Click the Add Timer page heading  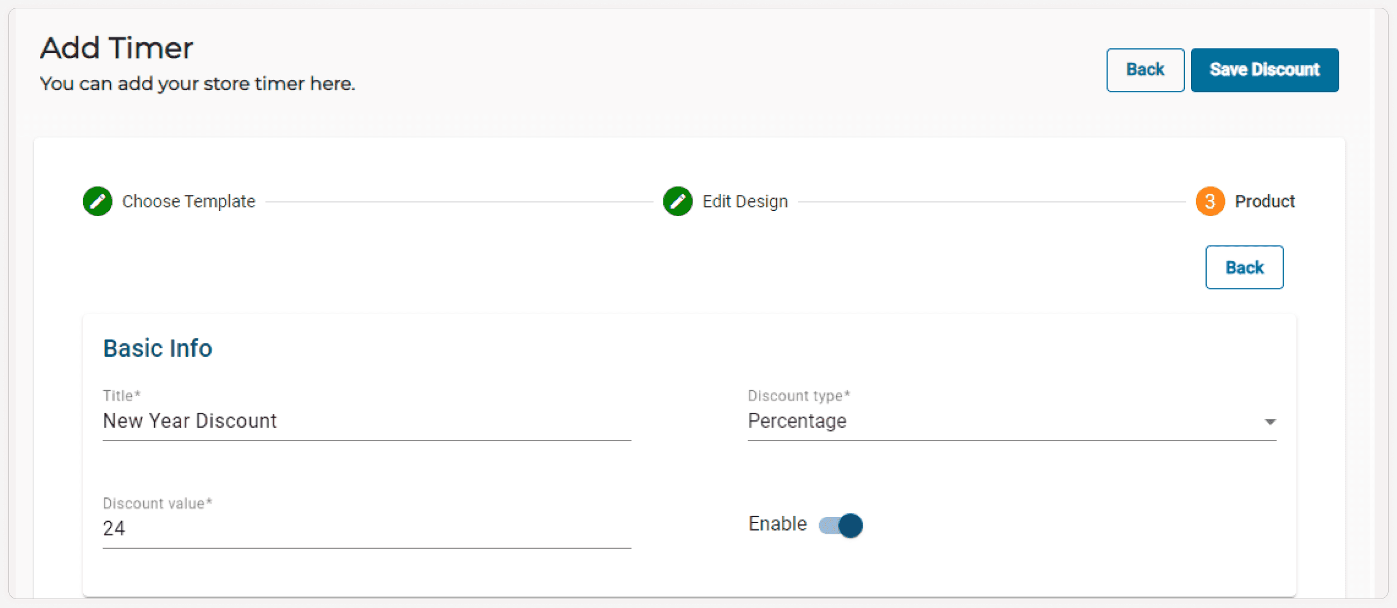tap(117, 47)
